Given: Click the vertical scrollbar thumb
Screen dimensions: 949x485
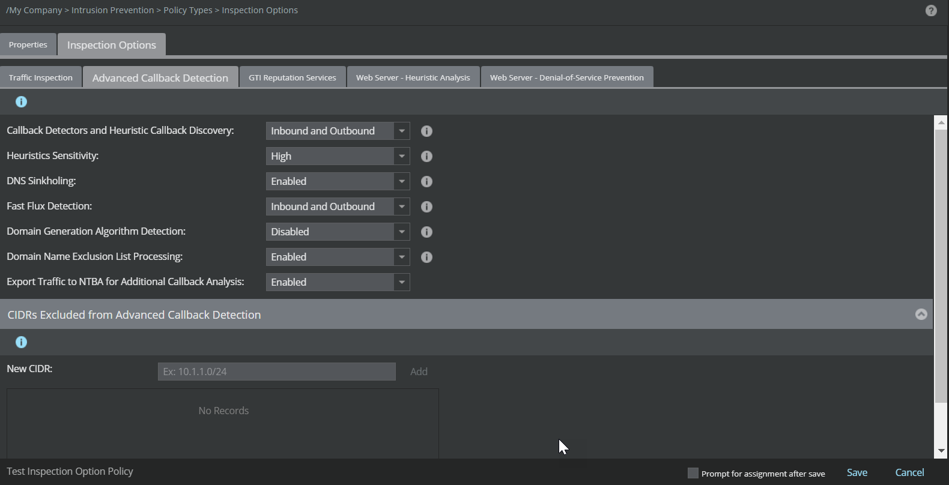Looking at the screenshot, I should coord(941,266).
